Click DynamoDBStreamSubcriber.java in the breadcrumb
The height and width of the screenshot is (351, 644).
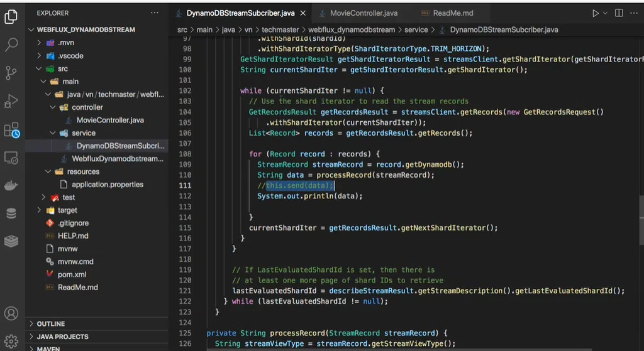pos(504,30)
